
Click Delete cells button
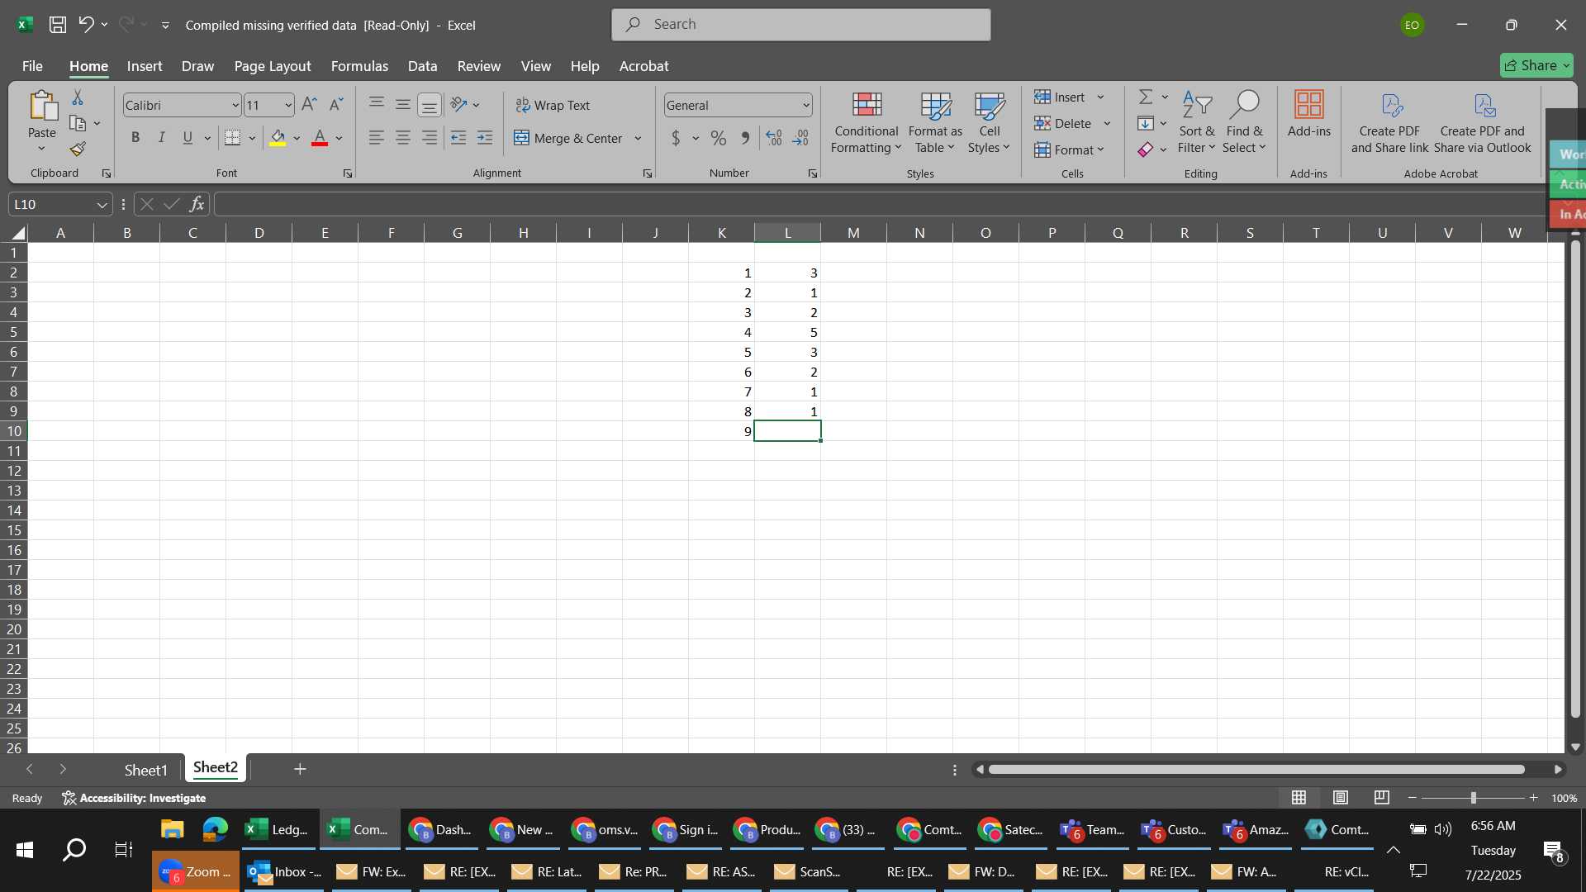point(1064,124)
